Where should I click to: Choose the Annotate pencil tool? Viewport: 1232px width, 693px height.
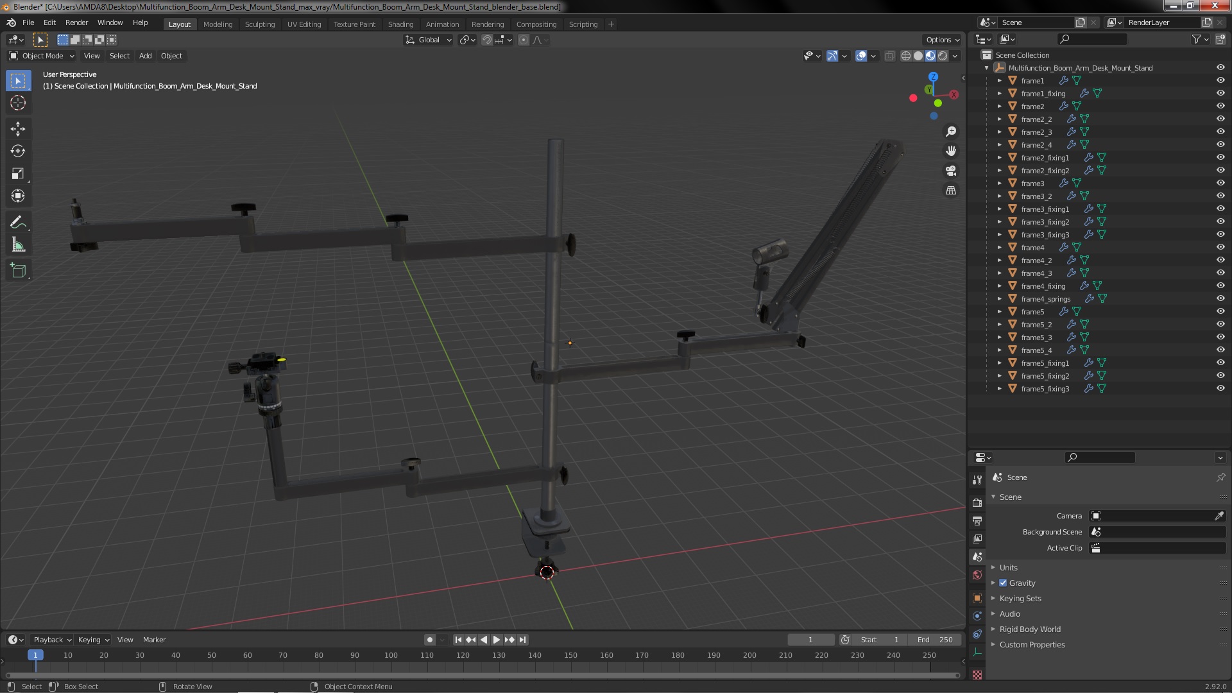pyautogui.click(x=18, y=222)
